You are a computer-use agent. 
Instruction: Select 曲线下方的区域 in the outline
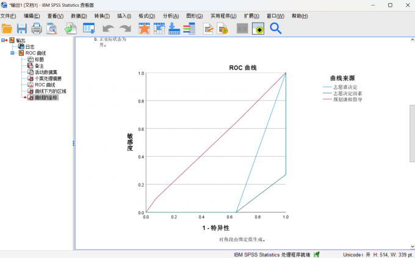point(51,91)
